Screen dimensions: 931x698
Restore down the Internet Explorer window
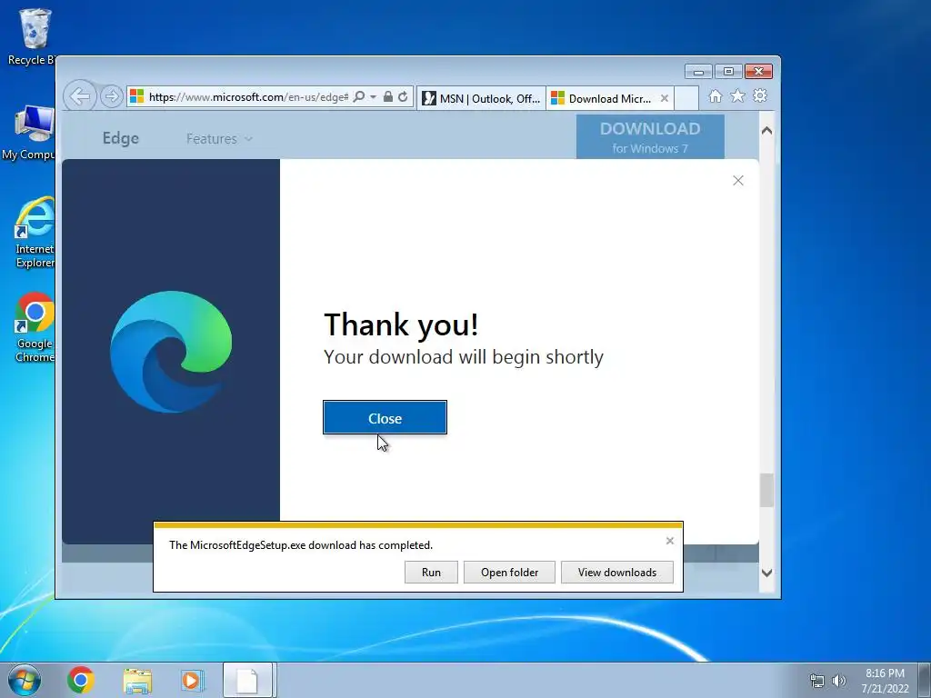(728, 72)
